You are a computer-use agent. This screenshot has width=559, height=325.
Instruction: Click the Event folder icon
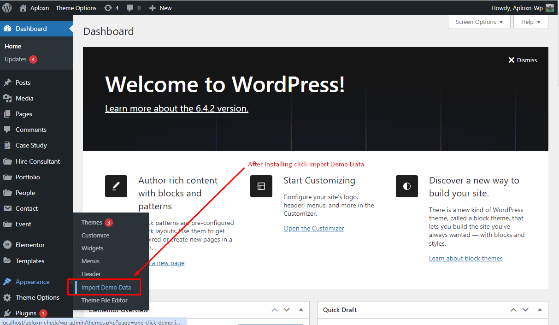[7, 224]
